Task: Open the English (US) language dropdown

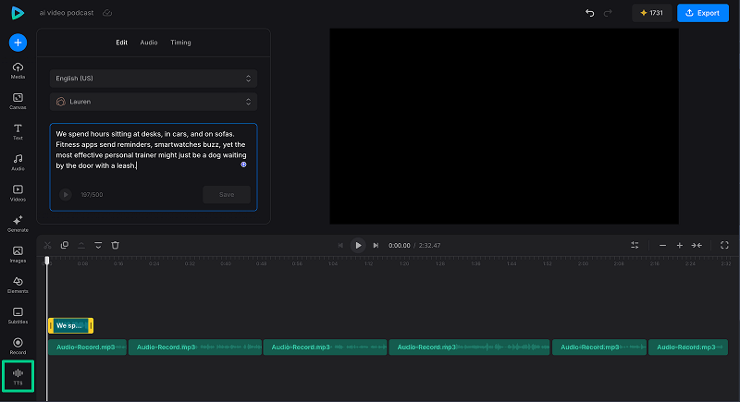Action: [x=154, y=79]
